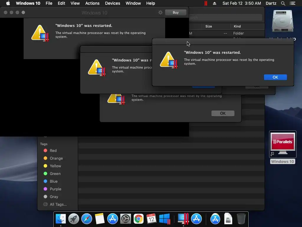The width and height of the screenshot is (302, 227).
Task: Open Google Chrome from the Dock
Action: pos(139,219)
